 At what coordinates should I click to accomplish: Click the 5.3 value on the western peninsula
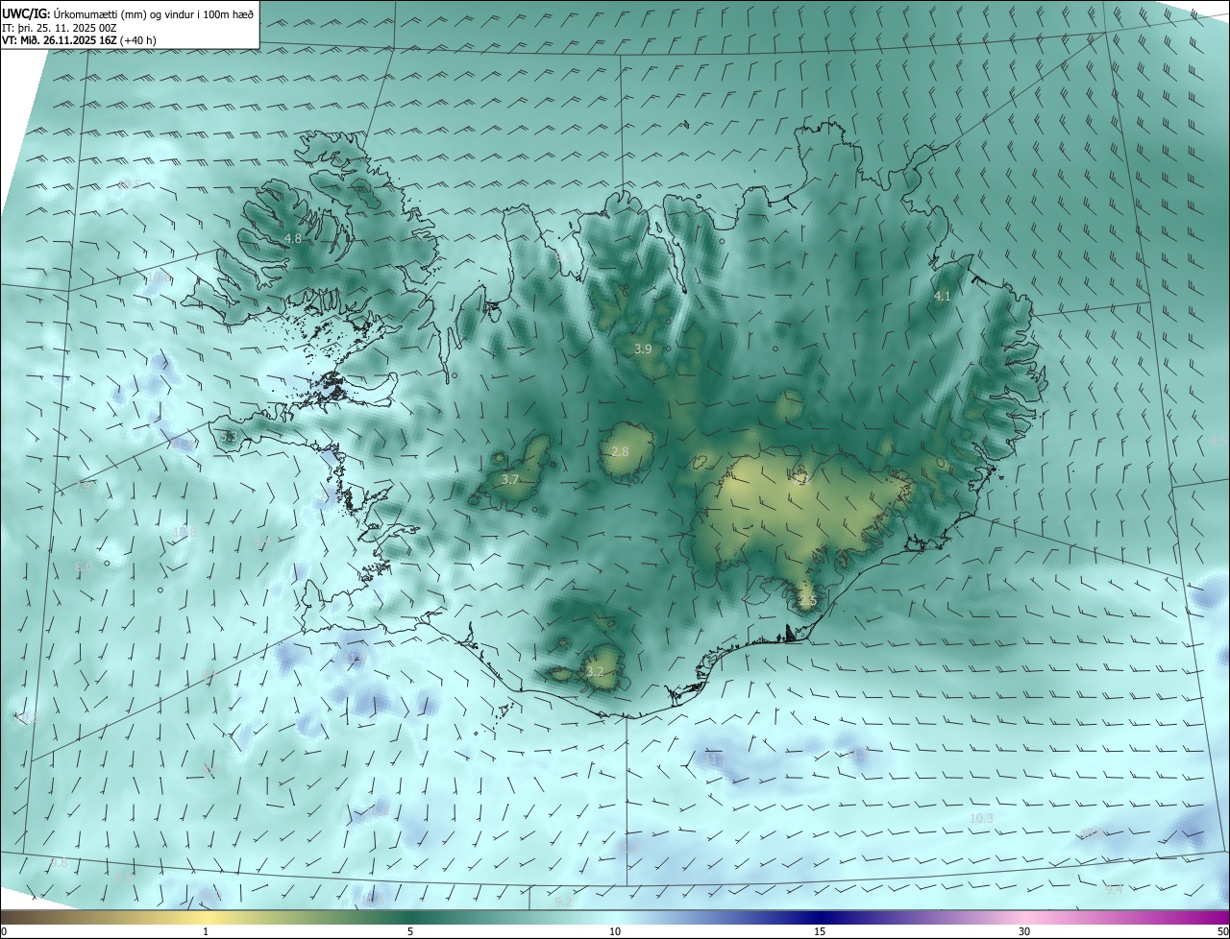click(229, 437)
